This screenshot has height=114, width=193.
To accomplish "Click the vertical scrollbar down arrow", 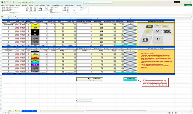I will coord(192,109).
